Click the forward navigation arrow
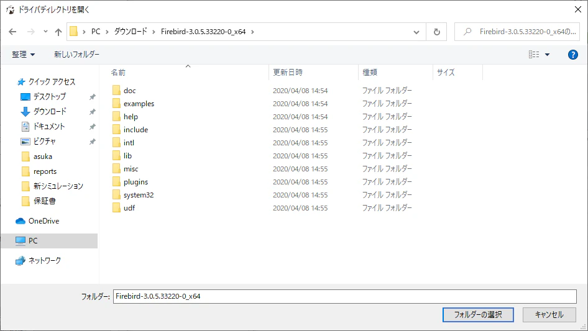The width and height of the screenshot is (588, 331). 30,32
